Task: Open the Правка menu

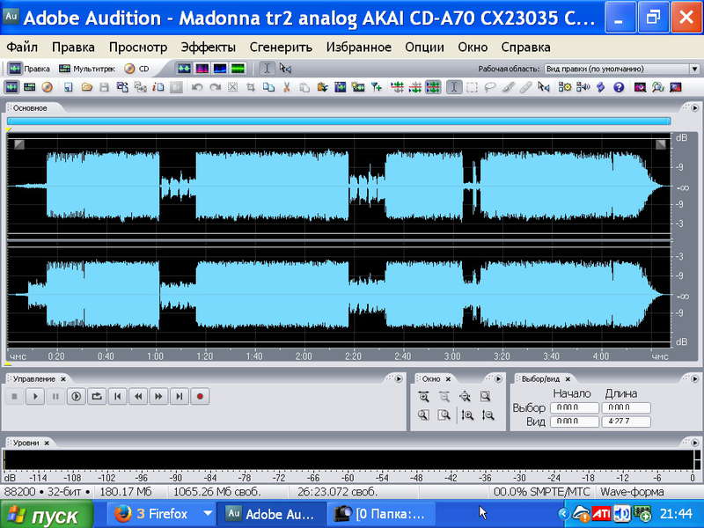Action: (73, 48)
